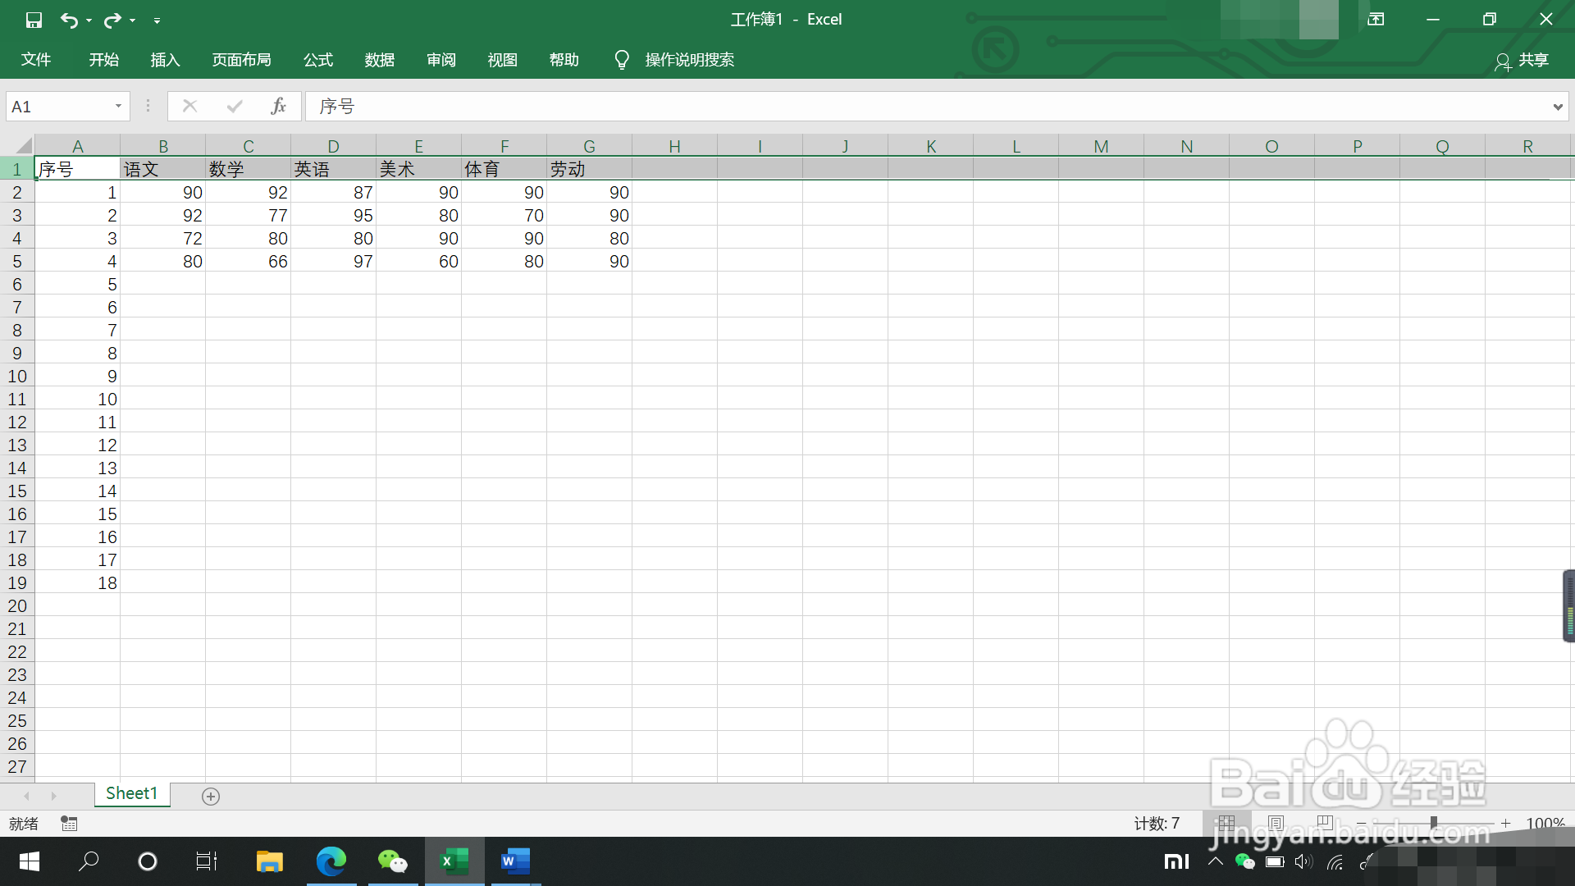This screenshot has width=1575, height=886.
Task: Click the Redo arrow icon
Action: (112, 20)
